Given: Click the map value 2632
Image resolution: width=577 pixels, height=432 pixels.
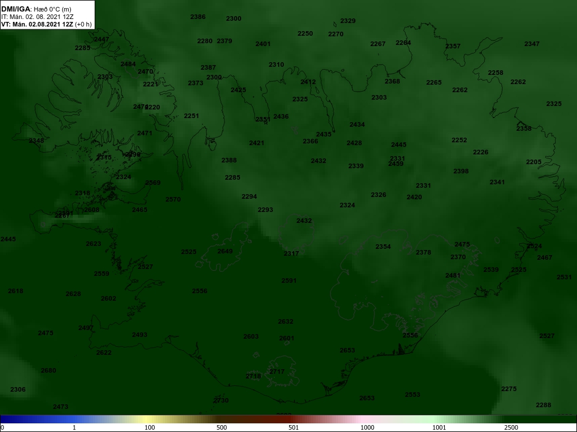Looking at the screenshot, I should pos(286,322).
